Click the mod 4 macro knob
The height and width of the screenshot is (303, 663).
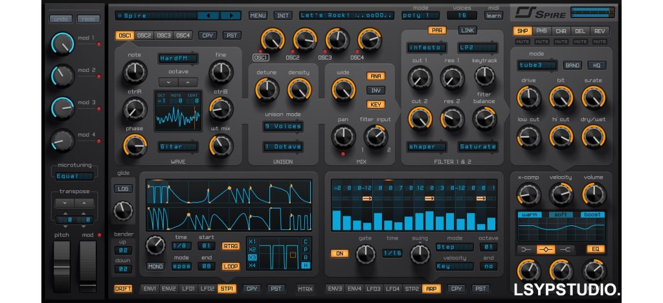[63, 140]
